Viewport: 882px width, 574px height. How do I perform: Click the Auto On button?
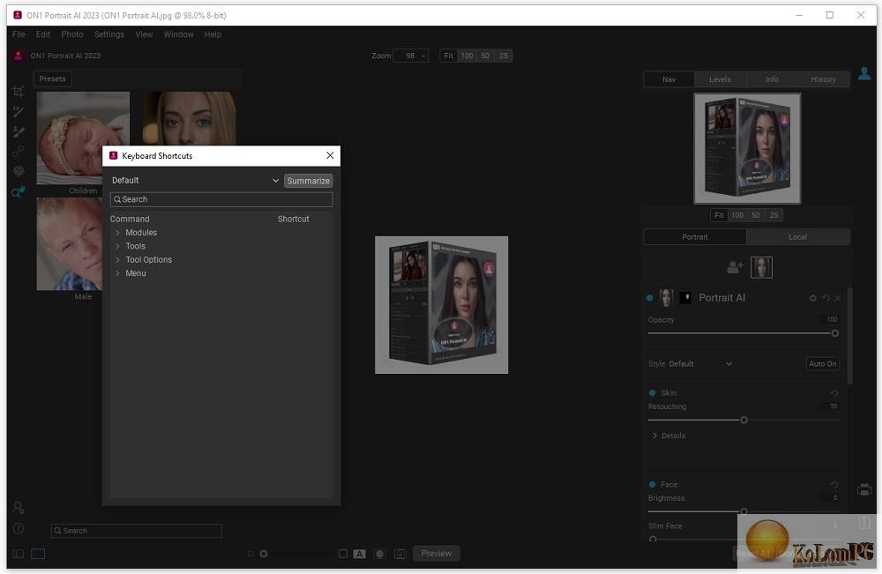click(x=822, y=364)
